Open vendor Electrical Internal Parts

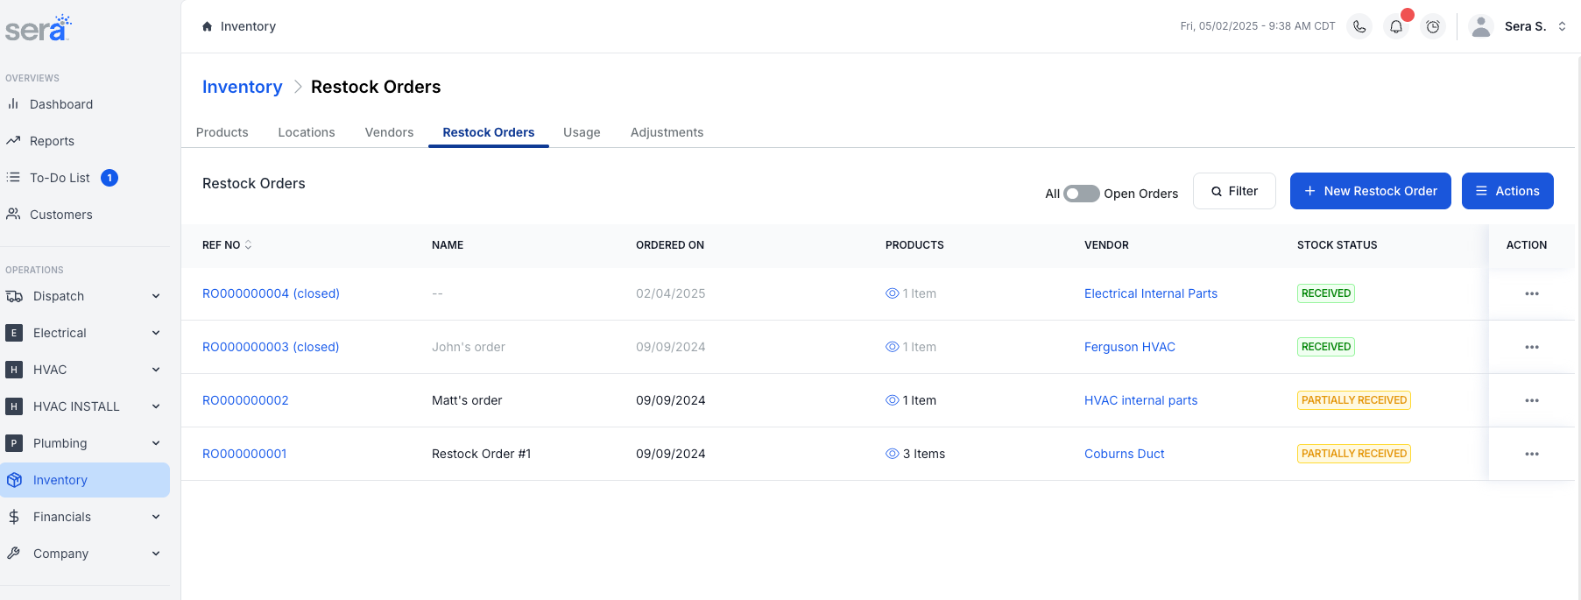tap(1151, 293)
